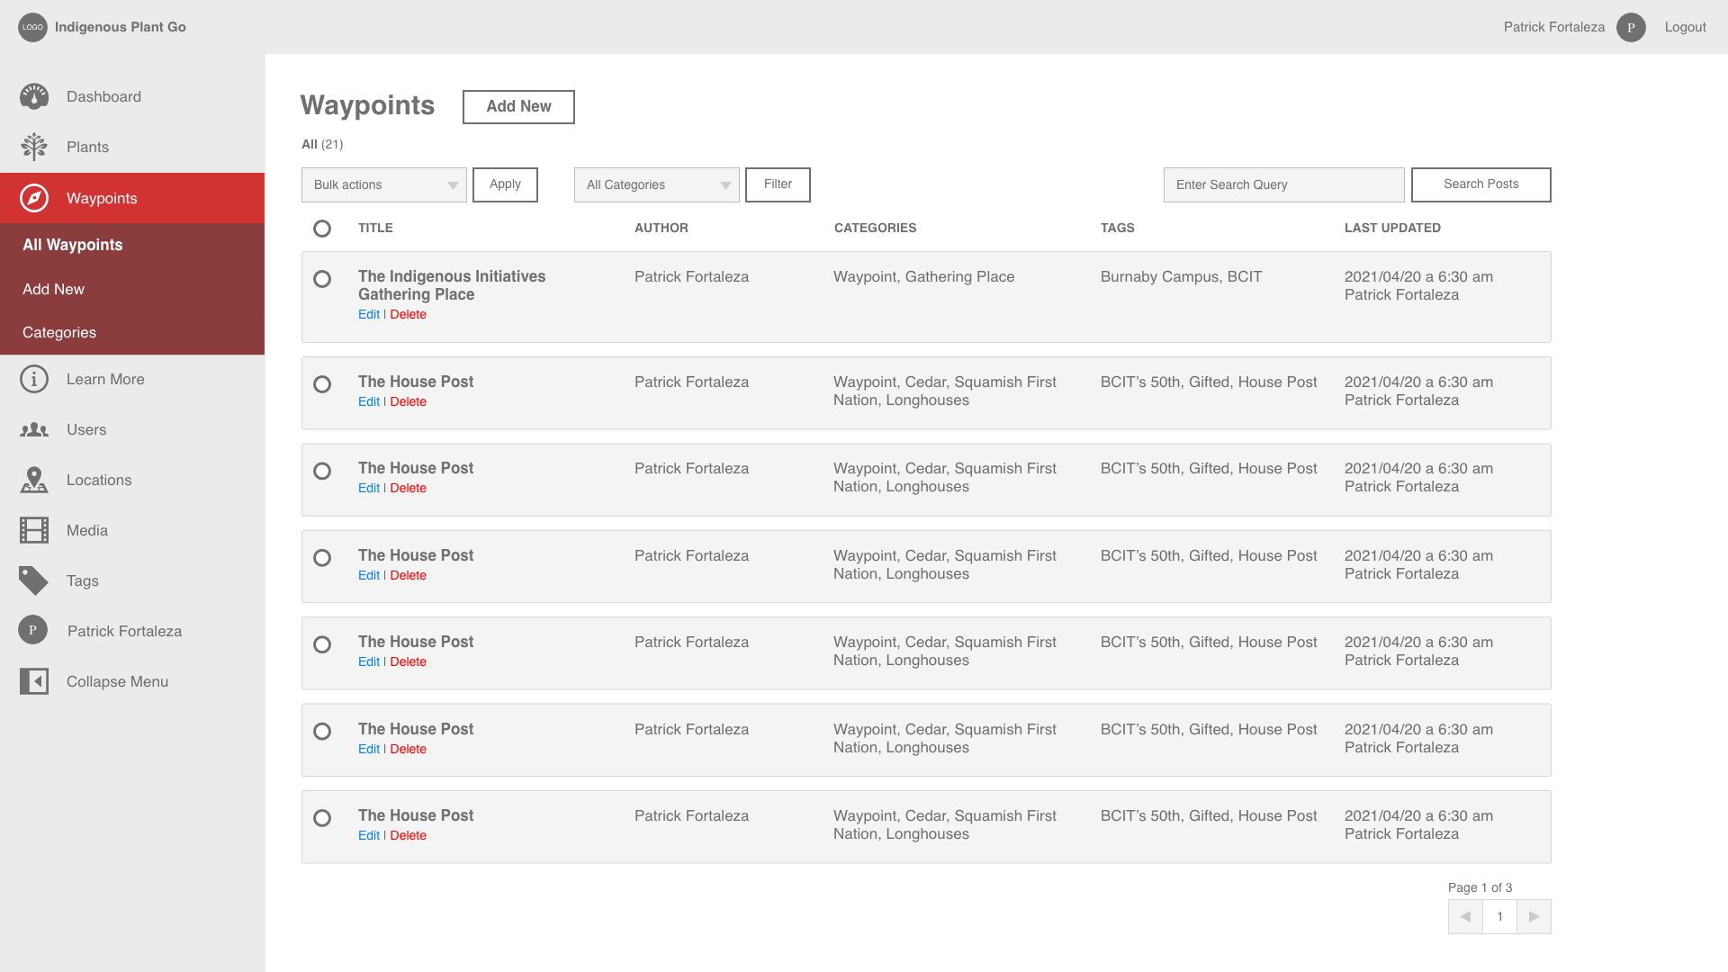The width and height of the screenshot is (1728, 972).
Task: Select the last House Post row radio
Action: point(322,818)
